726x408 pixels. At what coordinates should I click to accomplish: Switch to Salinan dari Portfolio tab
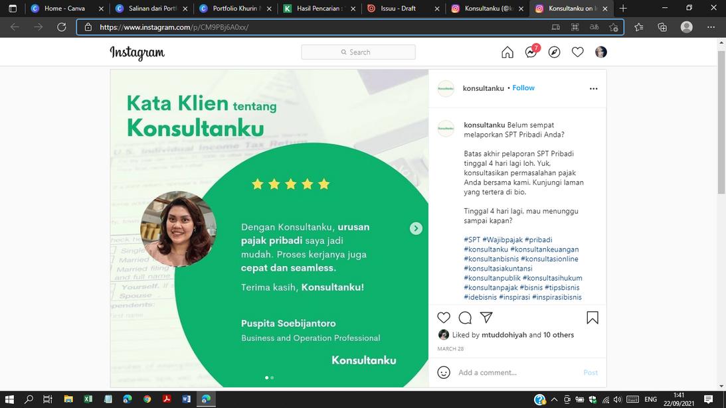coord(151,9)
